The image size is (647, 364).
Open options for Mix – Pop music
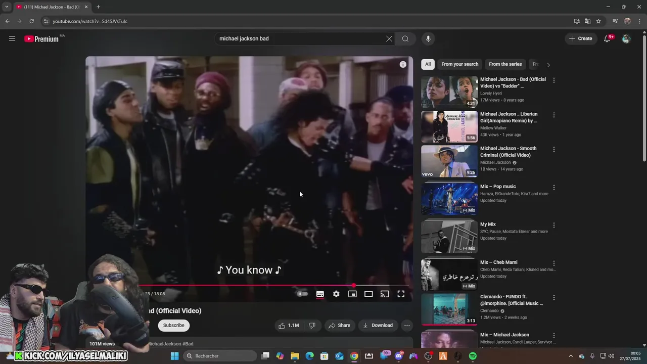coord(554,188)
